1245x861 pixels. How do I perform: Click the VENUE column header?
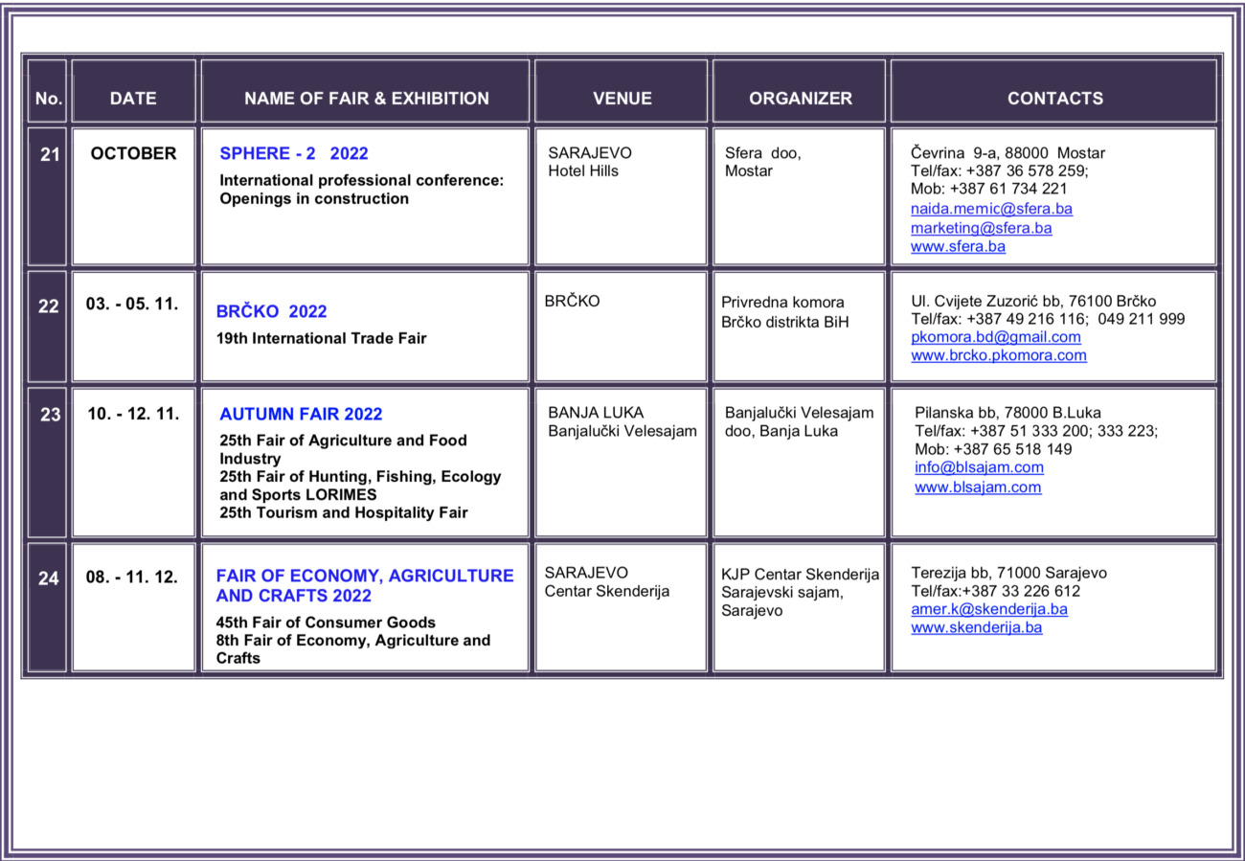click(622, 98)
